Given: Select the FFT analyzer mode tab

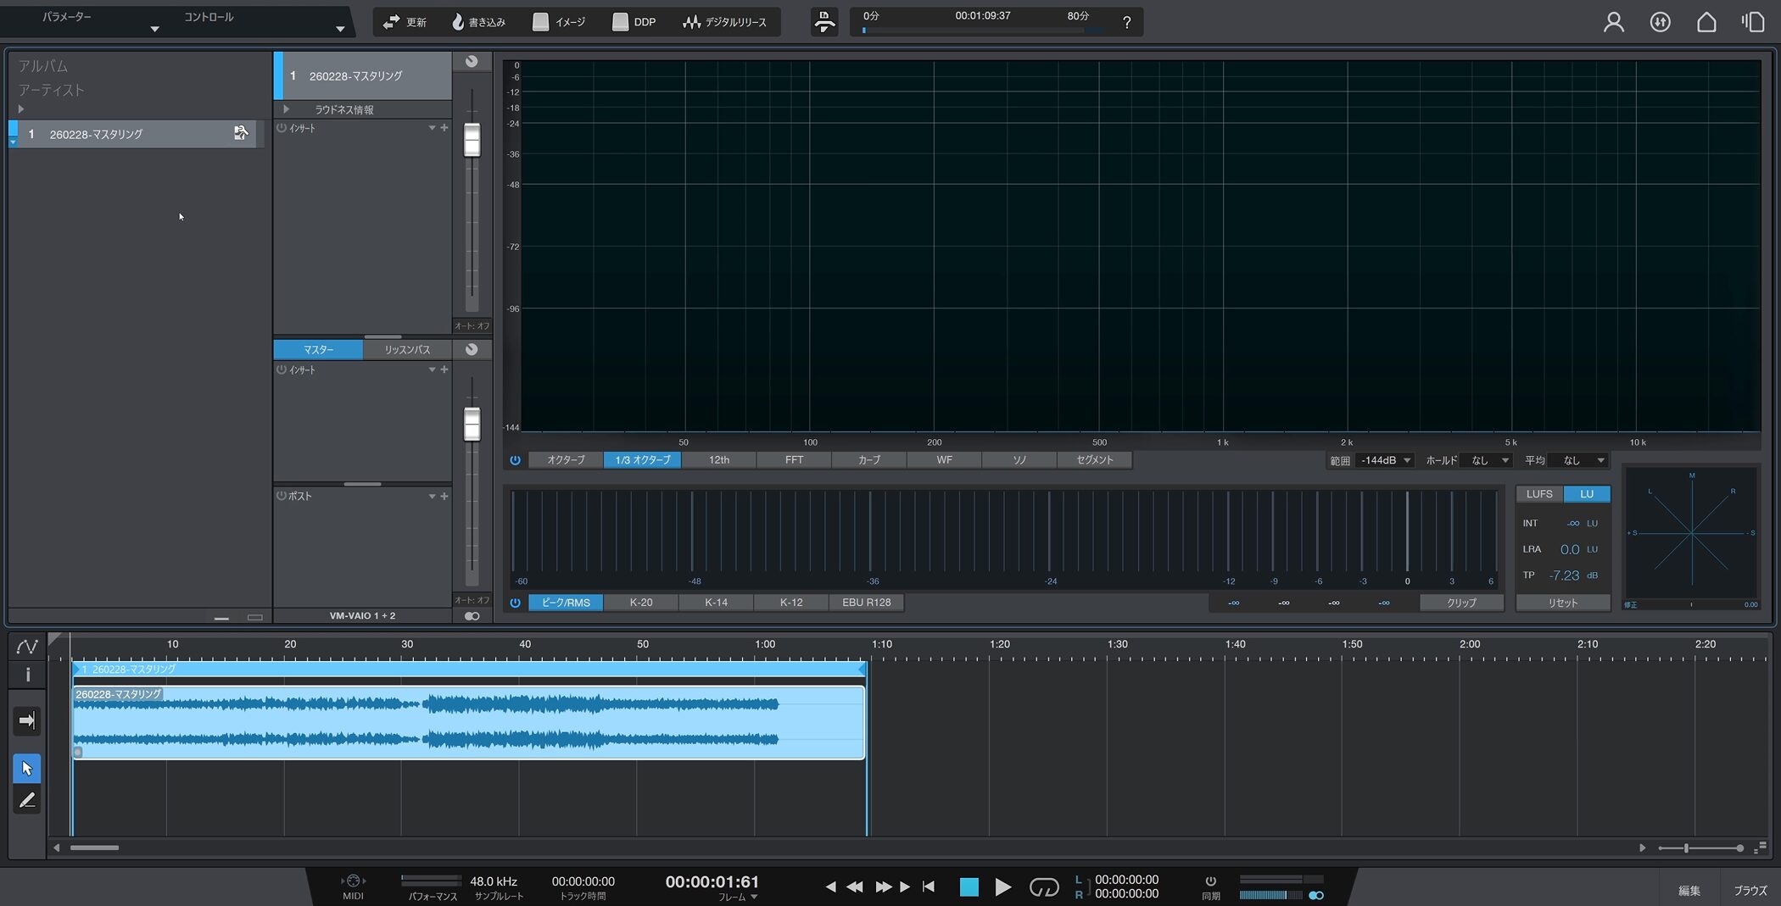Looking at the screenshot, I should pyautogui.click(x=794, y=460).
